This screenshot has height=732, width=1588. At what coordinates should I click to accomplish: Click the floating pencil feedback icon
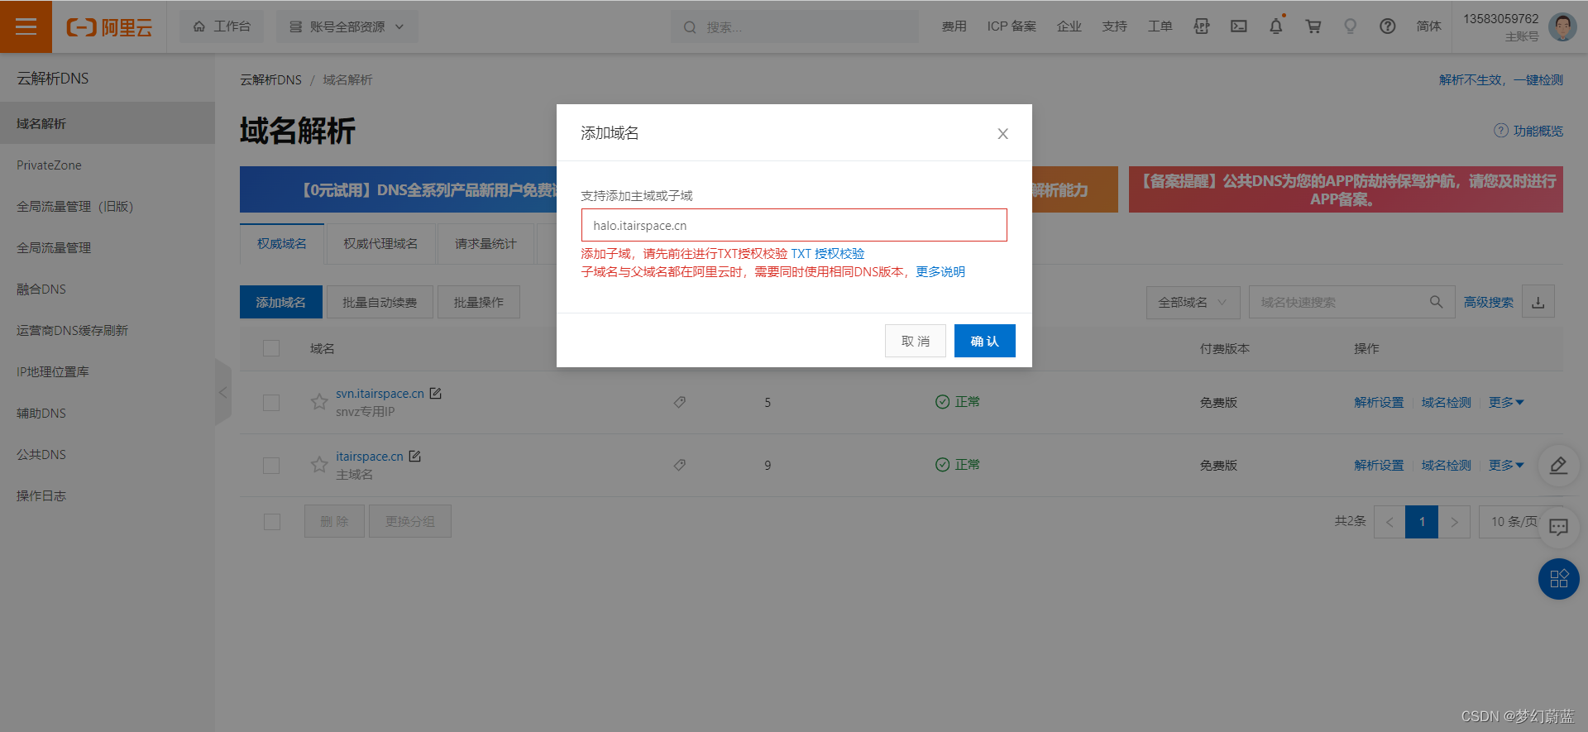pyautogui.click(x=1558, y=466)
